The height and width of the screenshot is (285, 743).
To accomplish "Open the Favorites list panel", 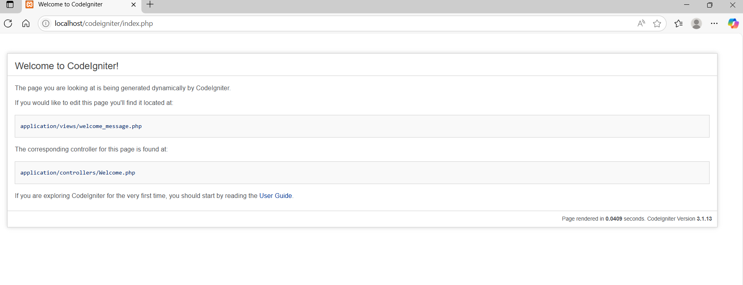I will (x=679, y=23).
